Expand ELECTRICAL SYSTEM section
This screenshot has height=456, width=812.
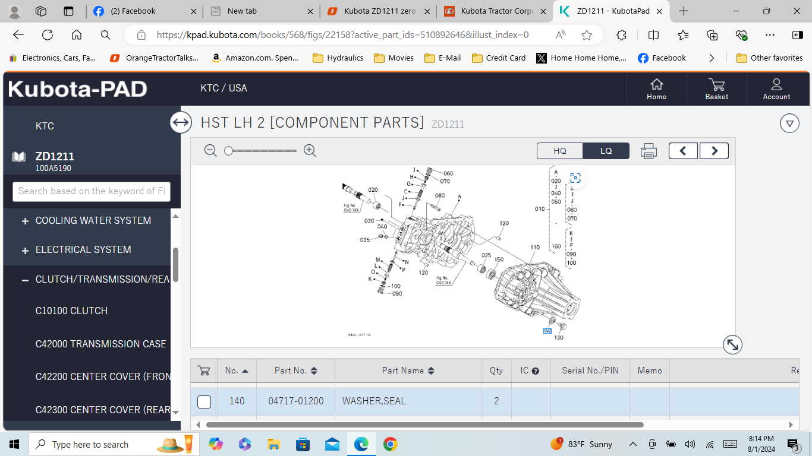[x=25, y=250]
